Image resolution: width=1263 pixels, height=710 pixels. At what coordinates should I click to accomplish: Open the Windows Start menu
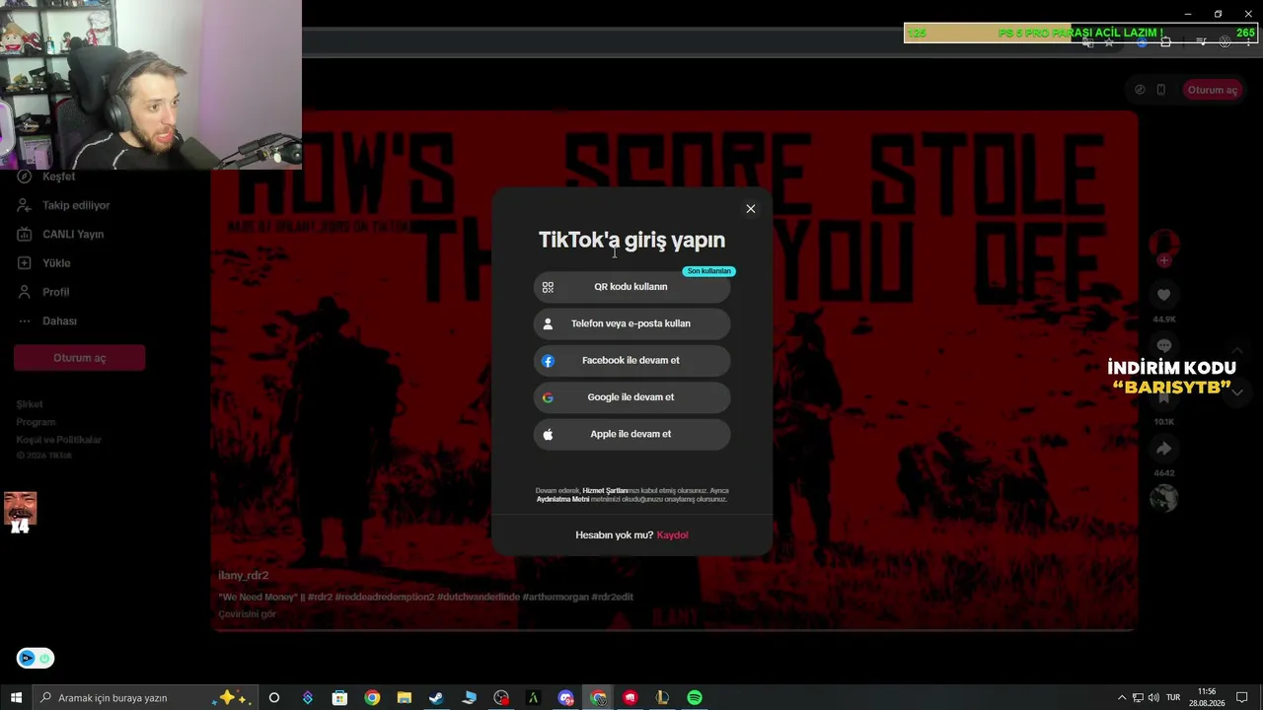tap(16, 698)
